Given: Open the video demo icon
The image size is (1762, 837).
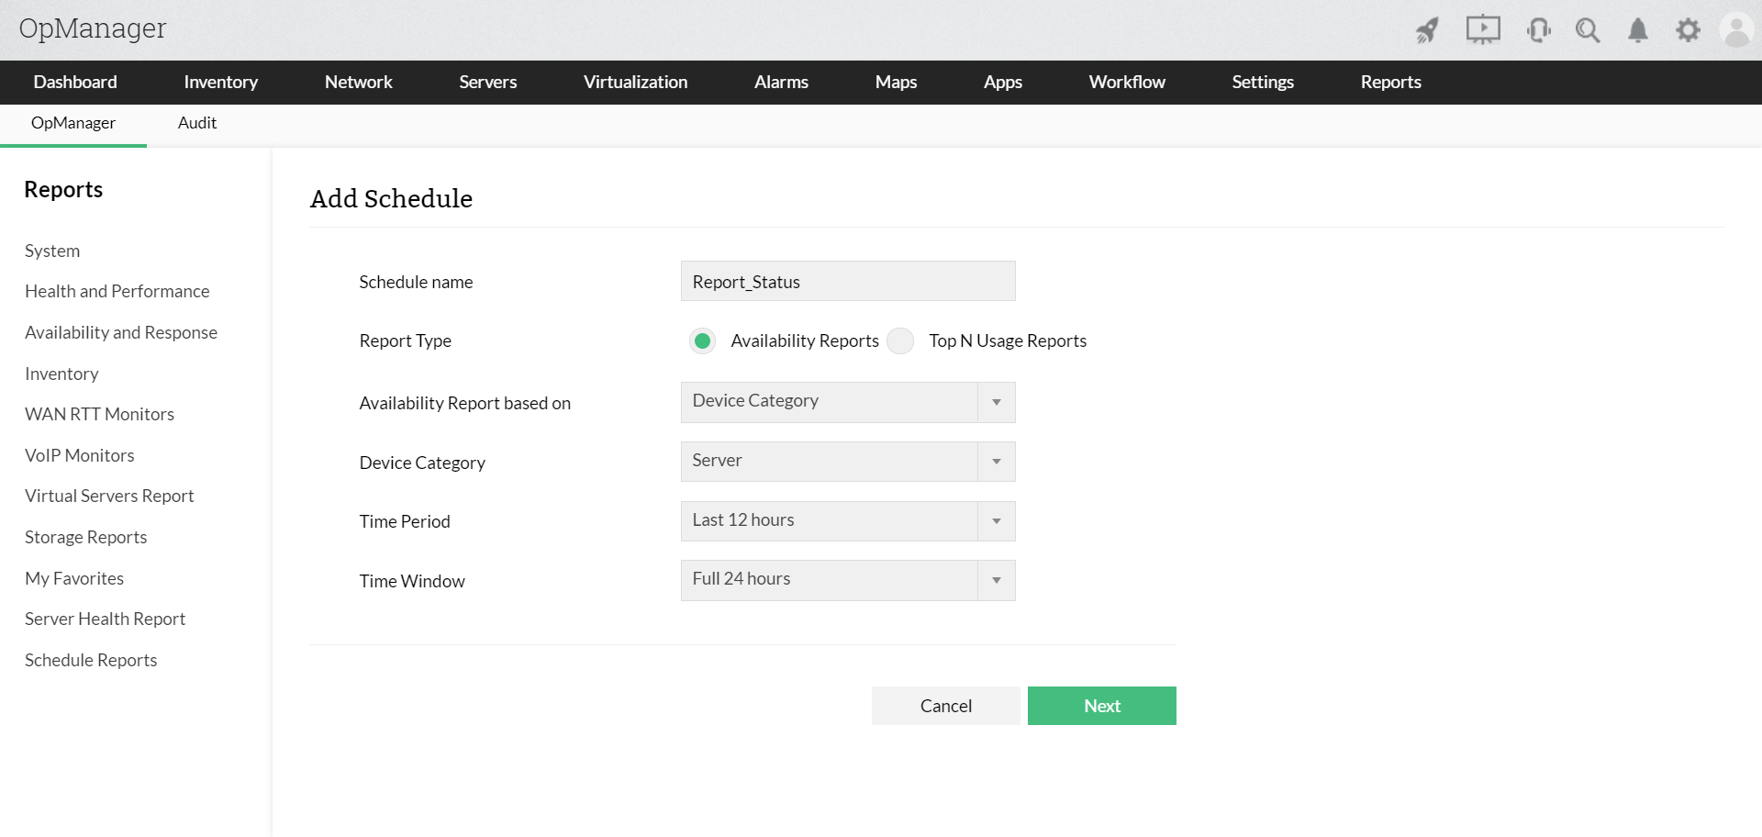Looking at the screenshot, I should tap(1483, 29).
